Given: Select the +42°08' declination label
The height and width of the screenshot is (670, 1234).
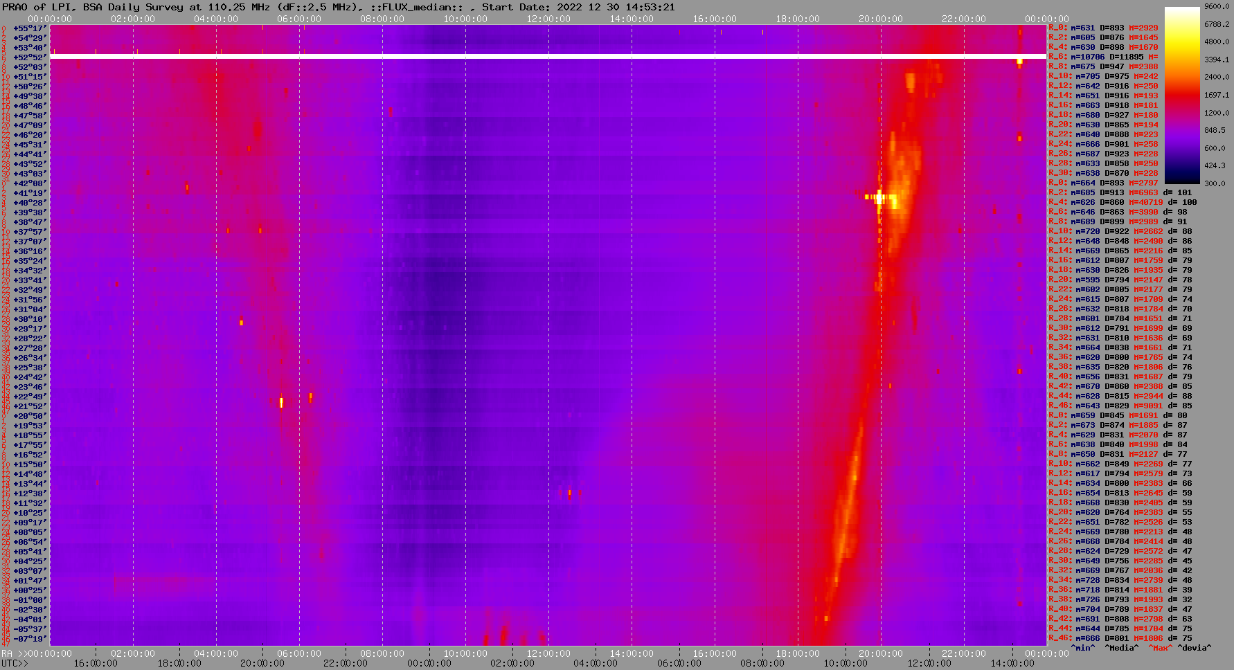Looking at the screenshot, I should point(30,183).
